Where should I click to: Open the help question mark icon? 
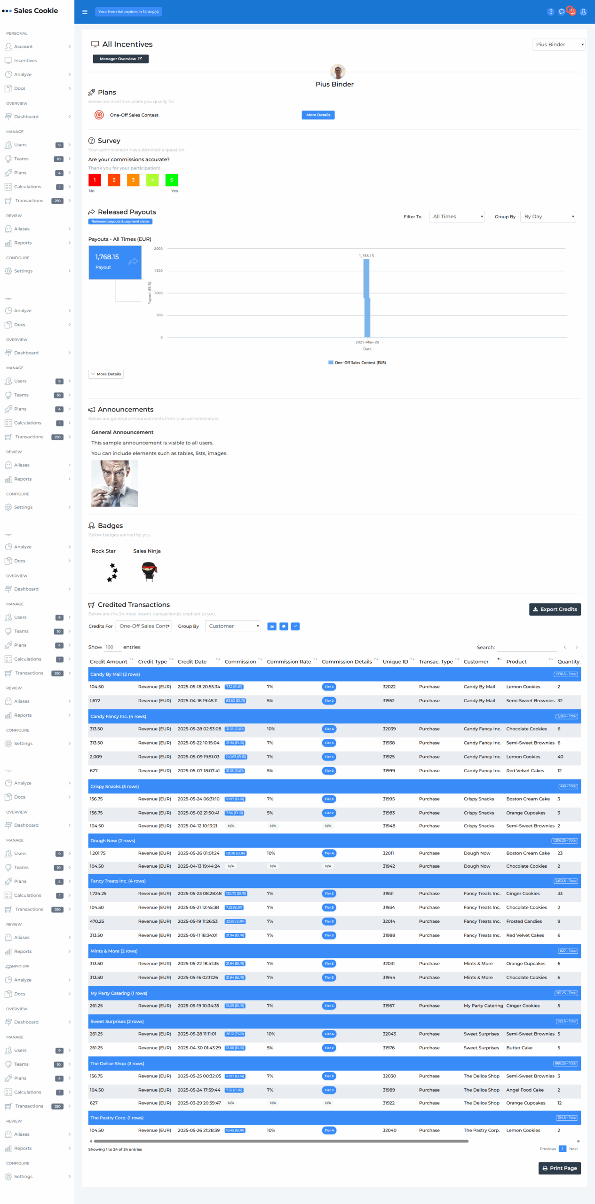[x=550, y=12]
